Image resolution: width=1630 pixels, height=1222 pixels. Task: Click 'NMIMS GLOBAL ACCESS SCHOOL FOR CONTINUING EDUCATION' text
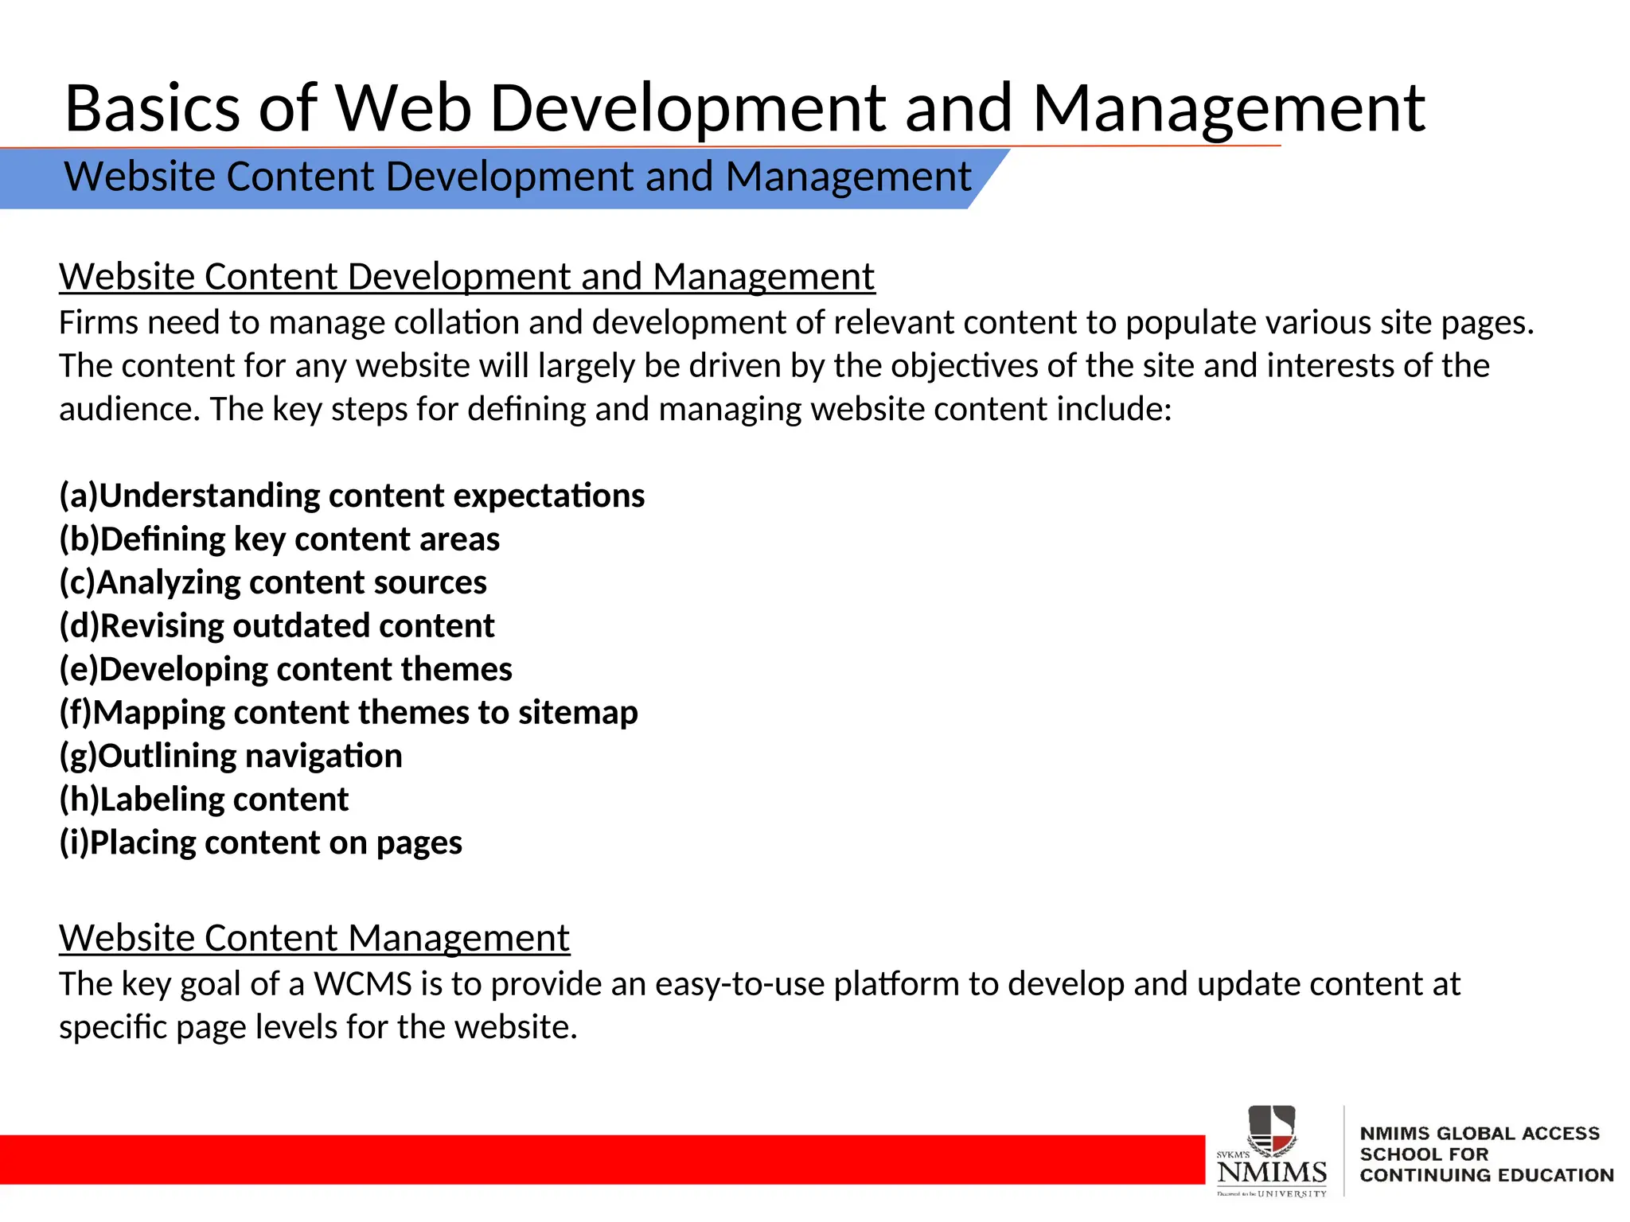[x=1486, y=1154]
